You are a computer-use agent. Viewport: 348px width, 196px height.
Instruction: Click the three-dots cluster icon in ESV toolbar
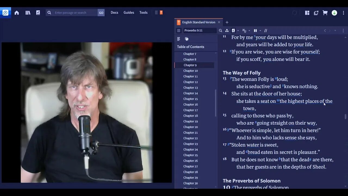[x=227, y=30]
